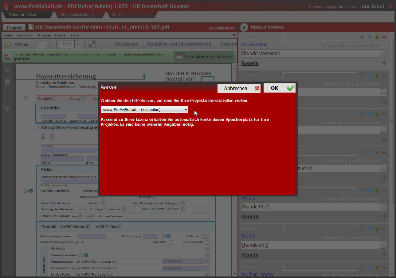The height and width of the screenshot is (278, 396).
Task: Remove Zuweisung 2 with the minus icon
Action: click(x=384, y=75)
